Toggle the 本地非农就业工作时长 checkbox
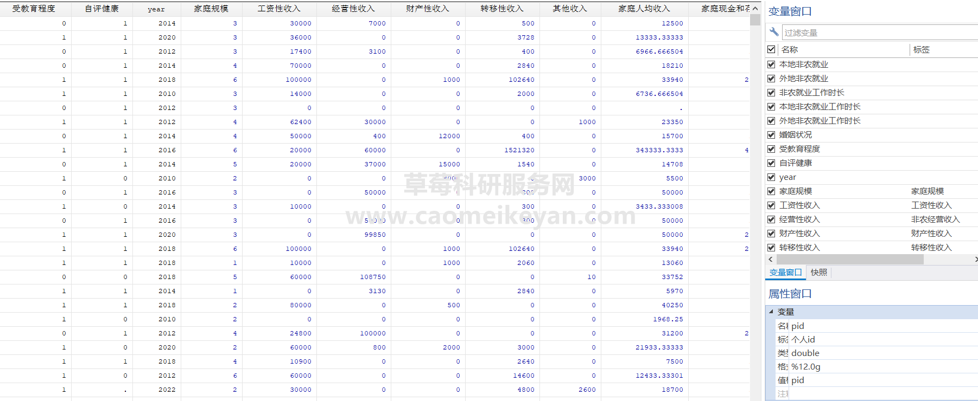The height and width of the screenshot is (401, 978). [771, 107]
